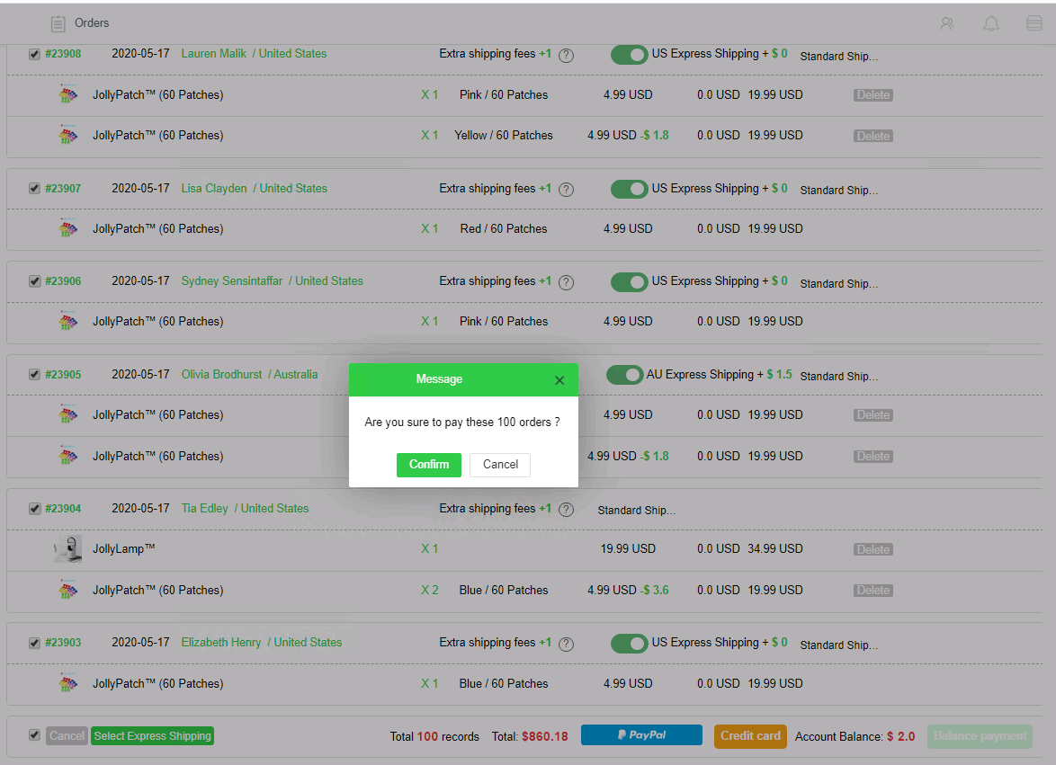Screen dimensions: 1056x765
Task: Open Standard Ship dropdown for order #23908
Action: 839,57
